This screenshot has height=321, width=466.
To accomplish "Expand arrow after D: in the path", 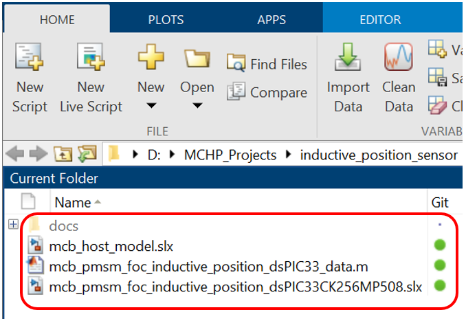I will point(172,155).
